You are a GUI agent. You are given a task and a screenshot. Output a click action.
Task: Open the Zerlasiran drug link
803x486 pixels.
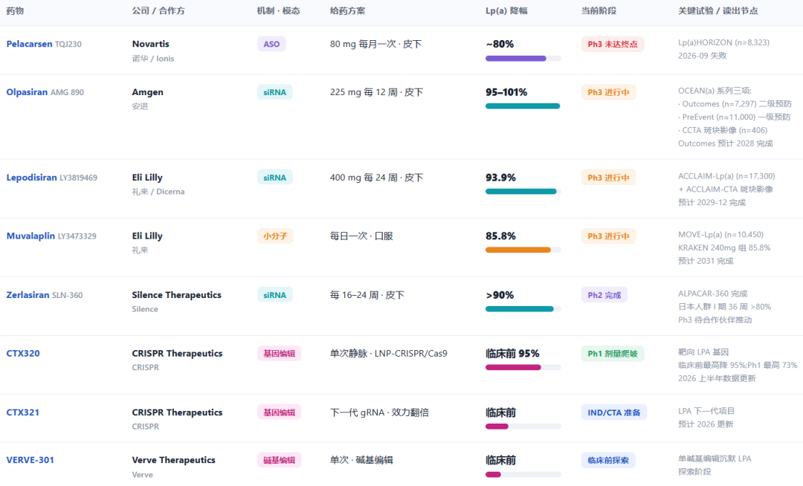click(x=28, y=295)
